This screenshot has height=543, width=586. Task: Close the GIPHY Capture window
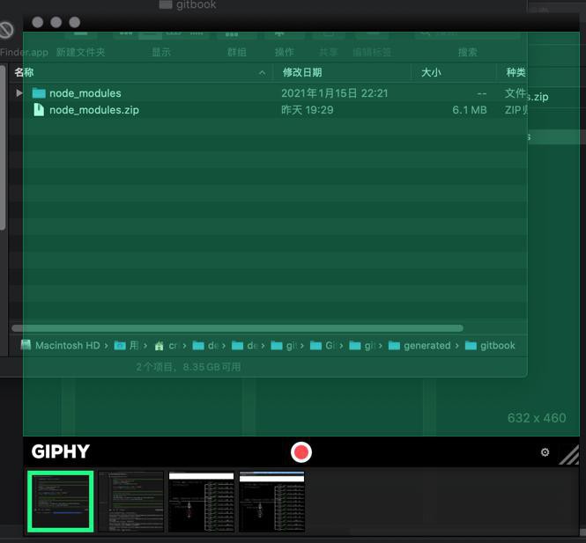pyautogui.click(x=37, y=22)
